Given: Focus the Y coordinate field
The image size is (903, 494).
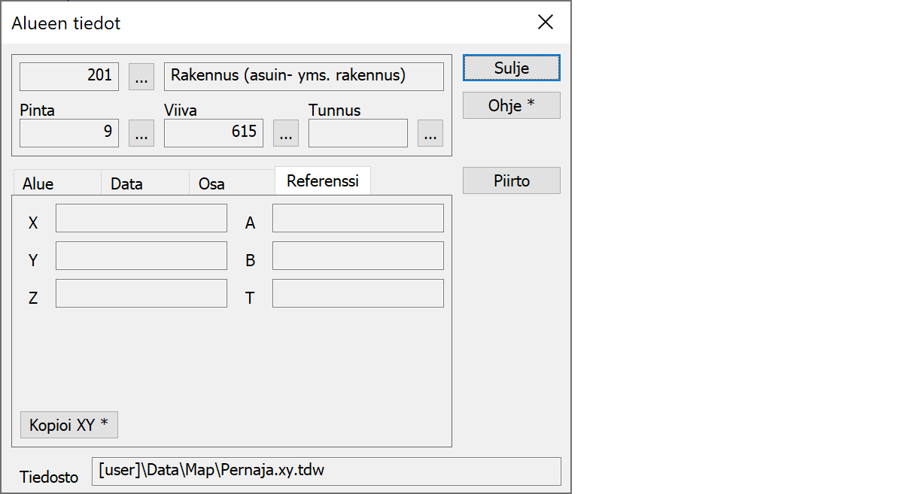Looking at the screenshot, I should pos(141,256).
